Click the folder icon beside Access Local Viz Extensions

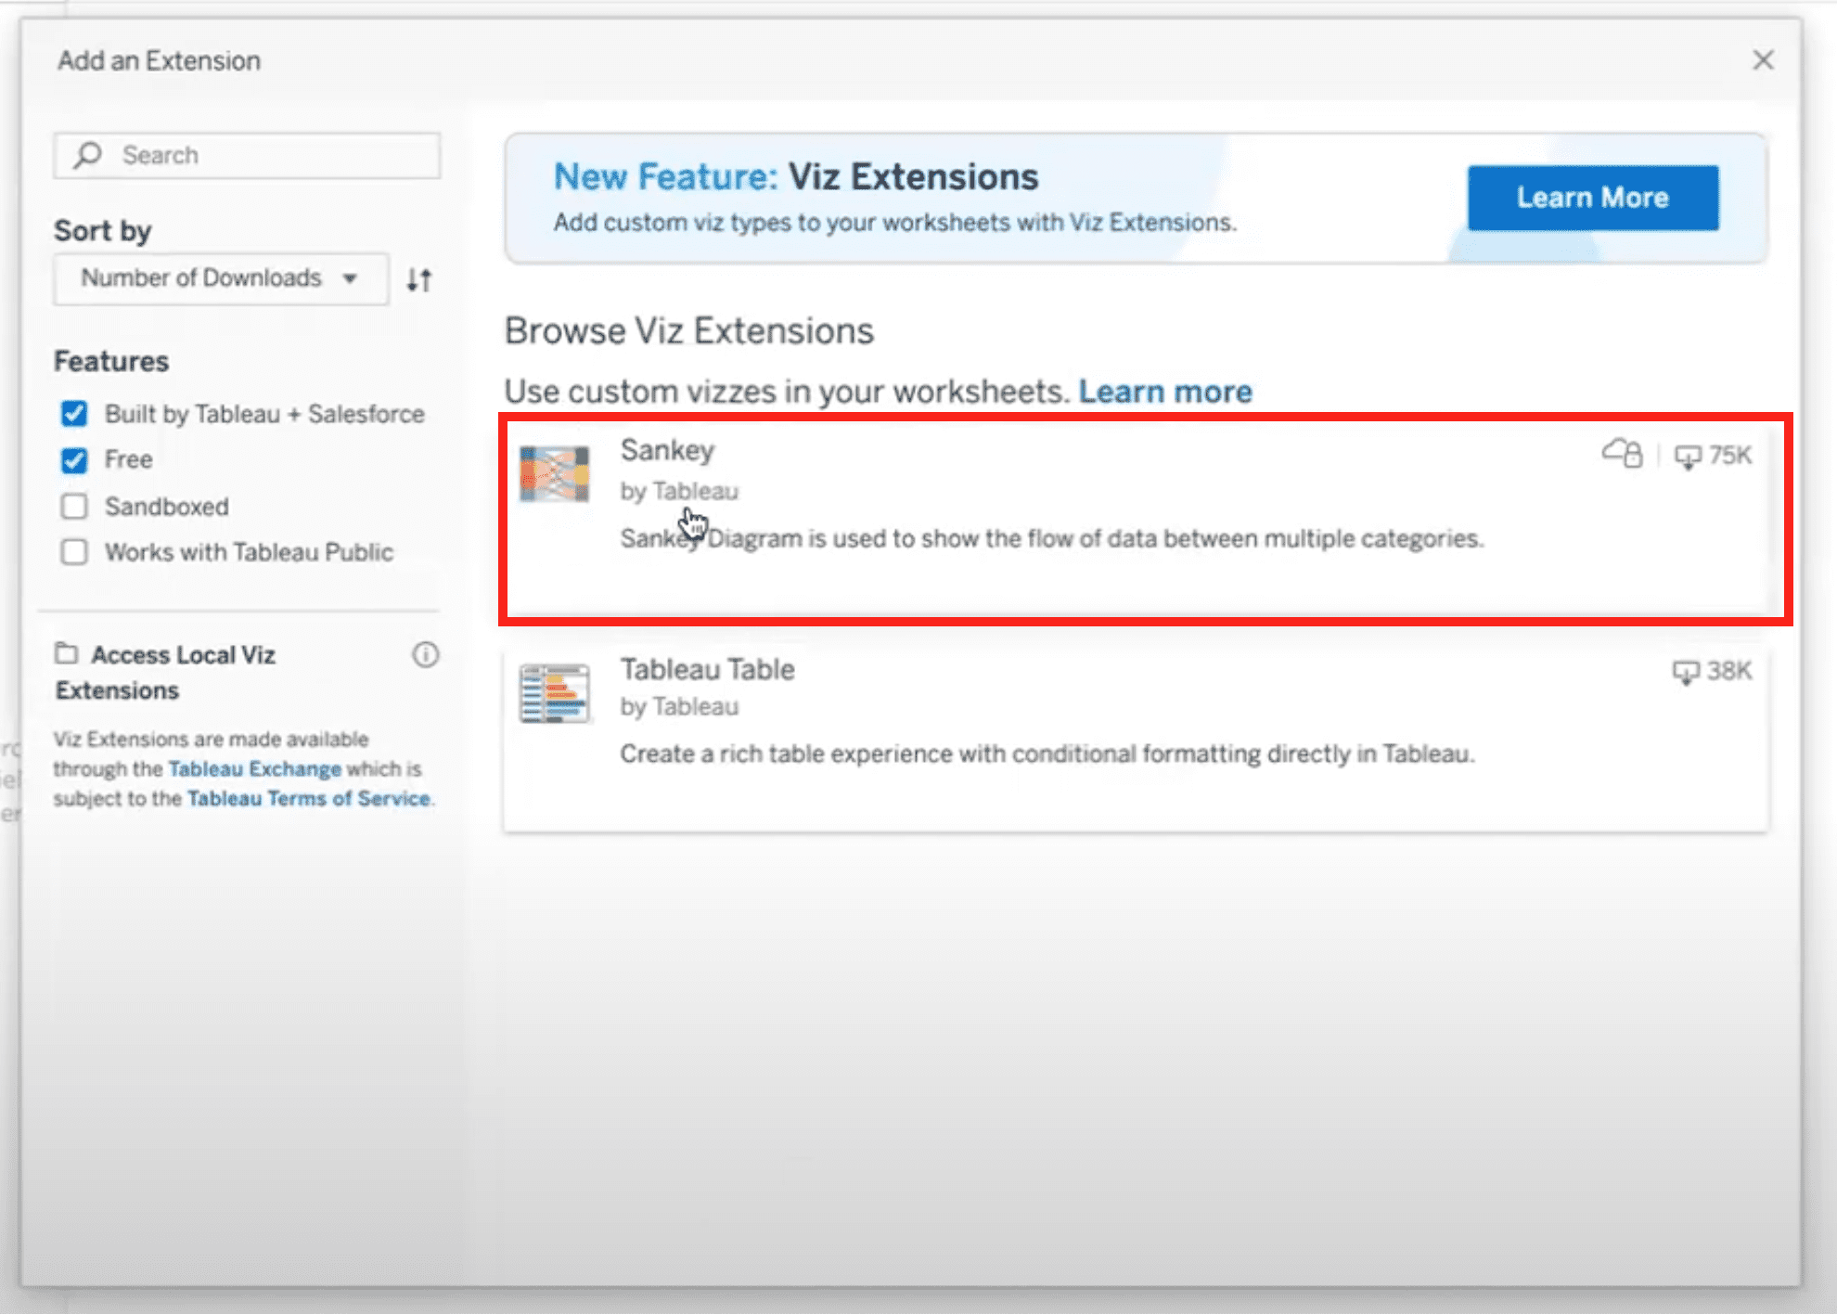click(x=68, y=653)
